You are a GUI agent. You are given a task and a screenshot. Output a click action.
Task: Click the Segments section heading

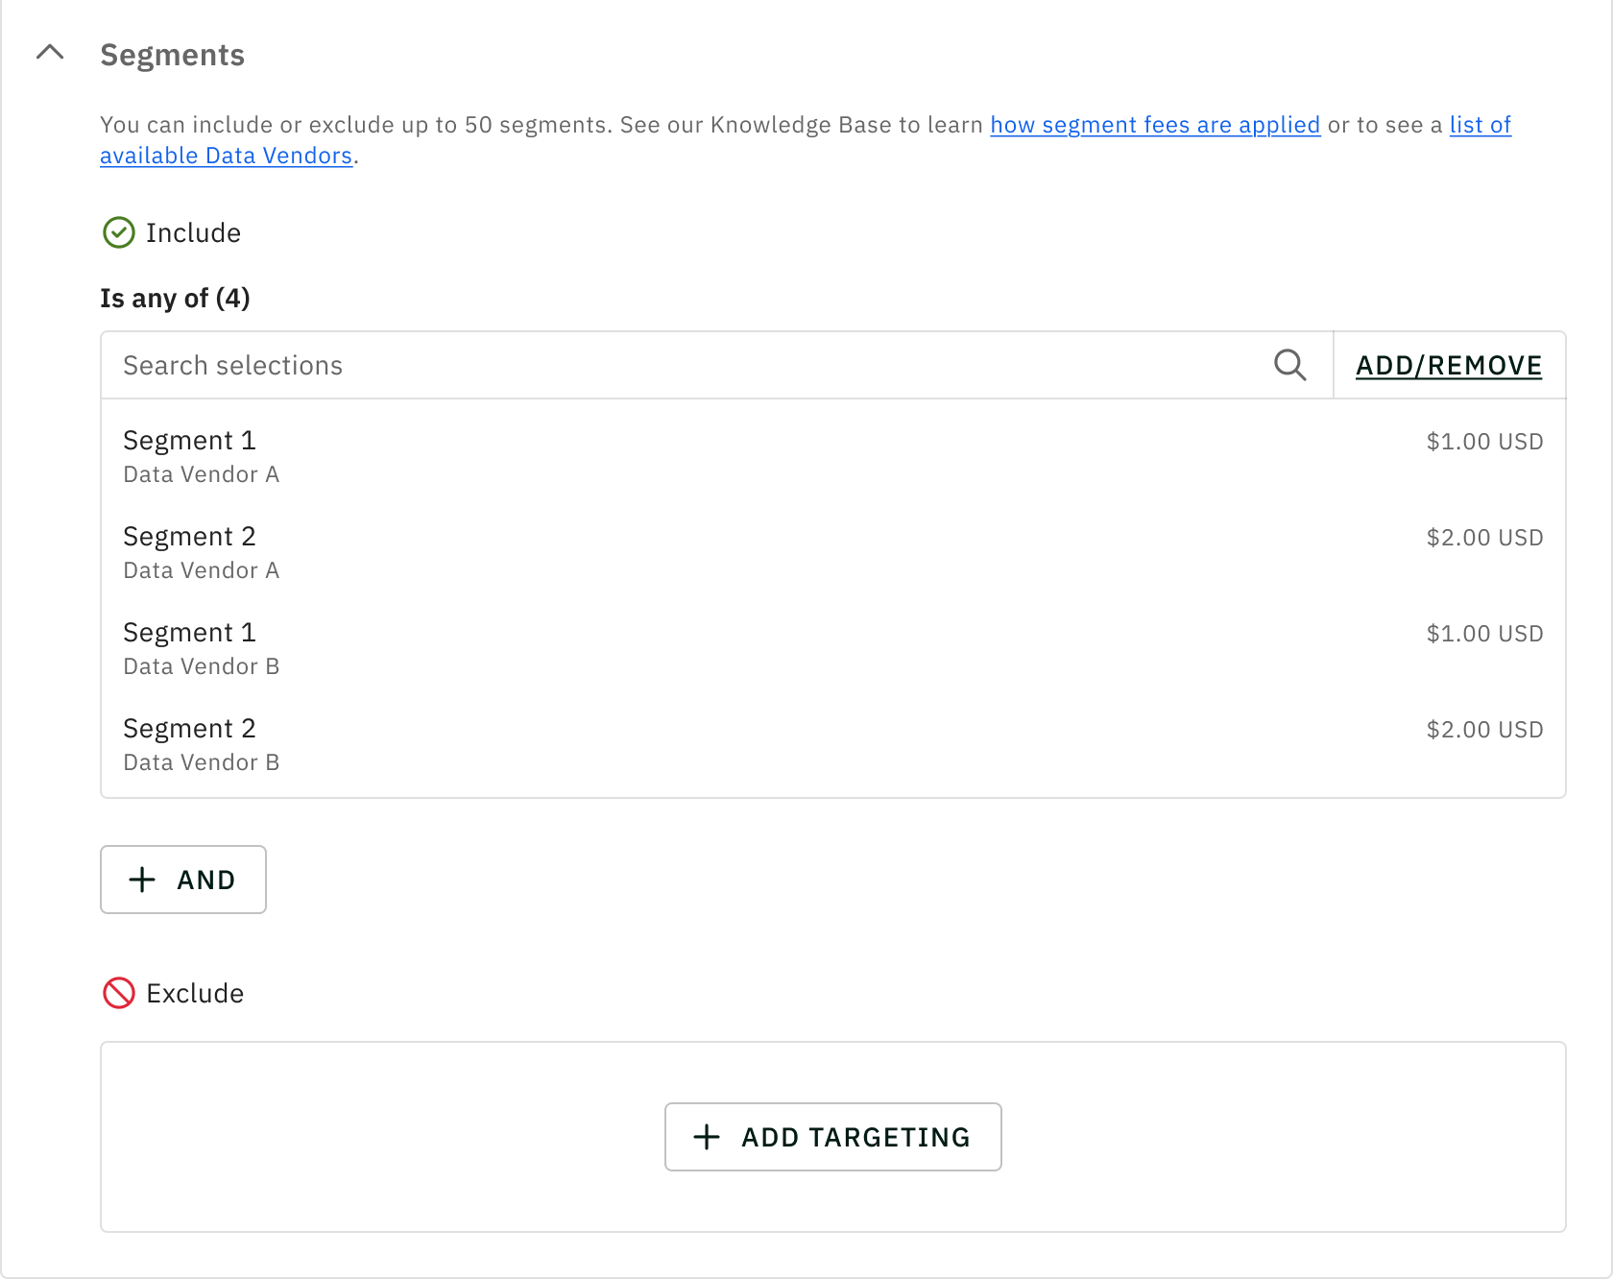tap(172, 56)
